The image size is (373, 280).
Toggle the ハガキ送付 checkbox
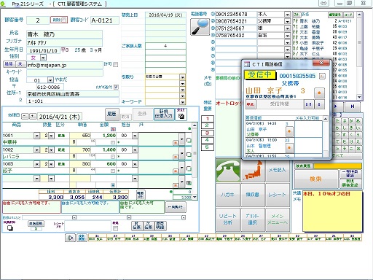coord(116,87)
